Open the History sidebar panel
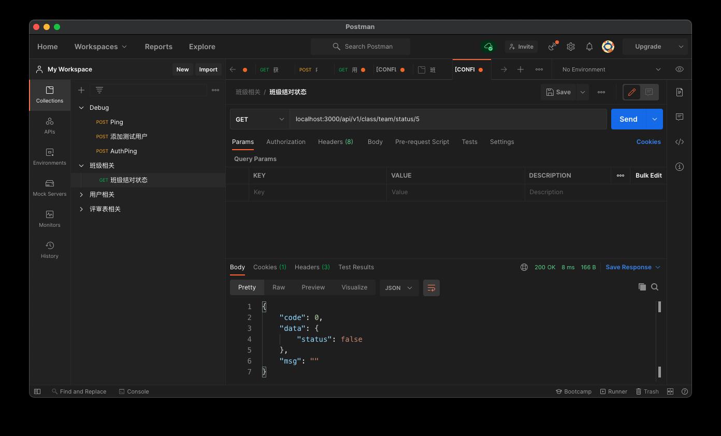The height and width of the screenshot is (436, 721). click(50, 250)
